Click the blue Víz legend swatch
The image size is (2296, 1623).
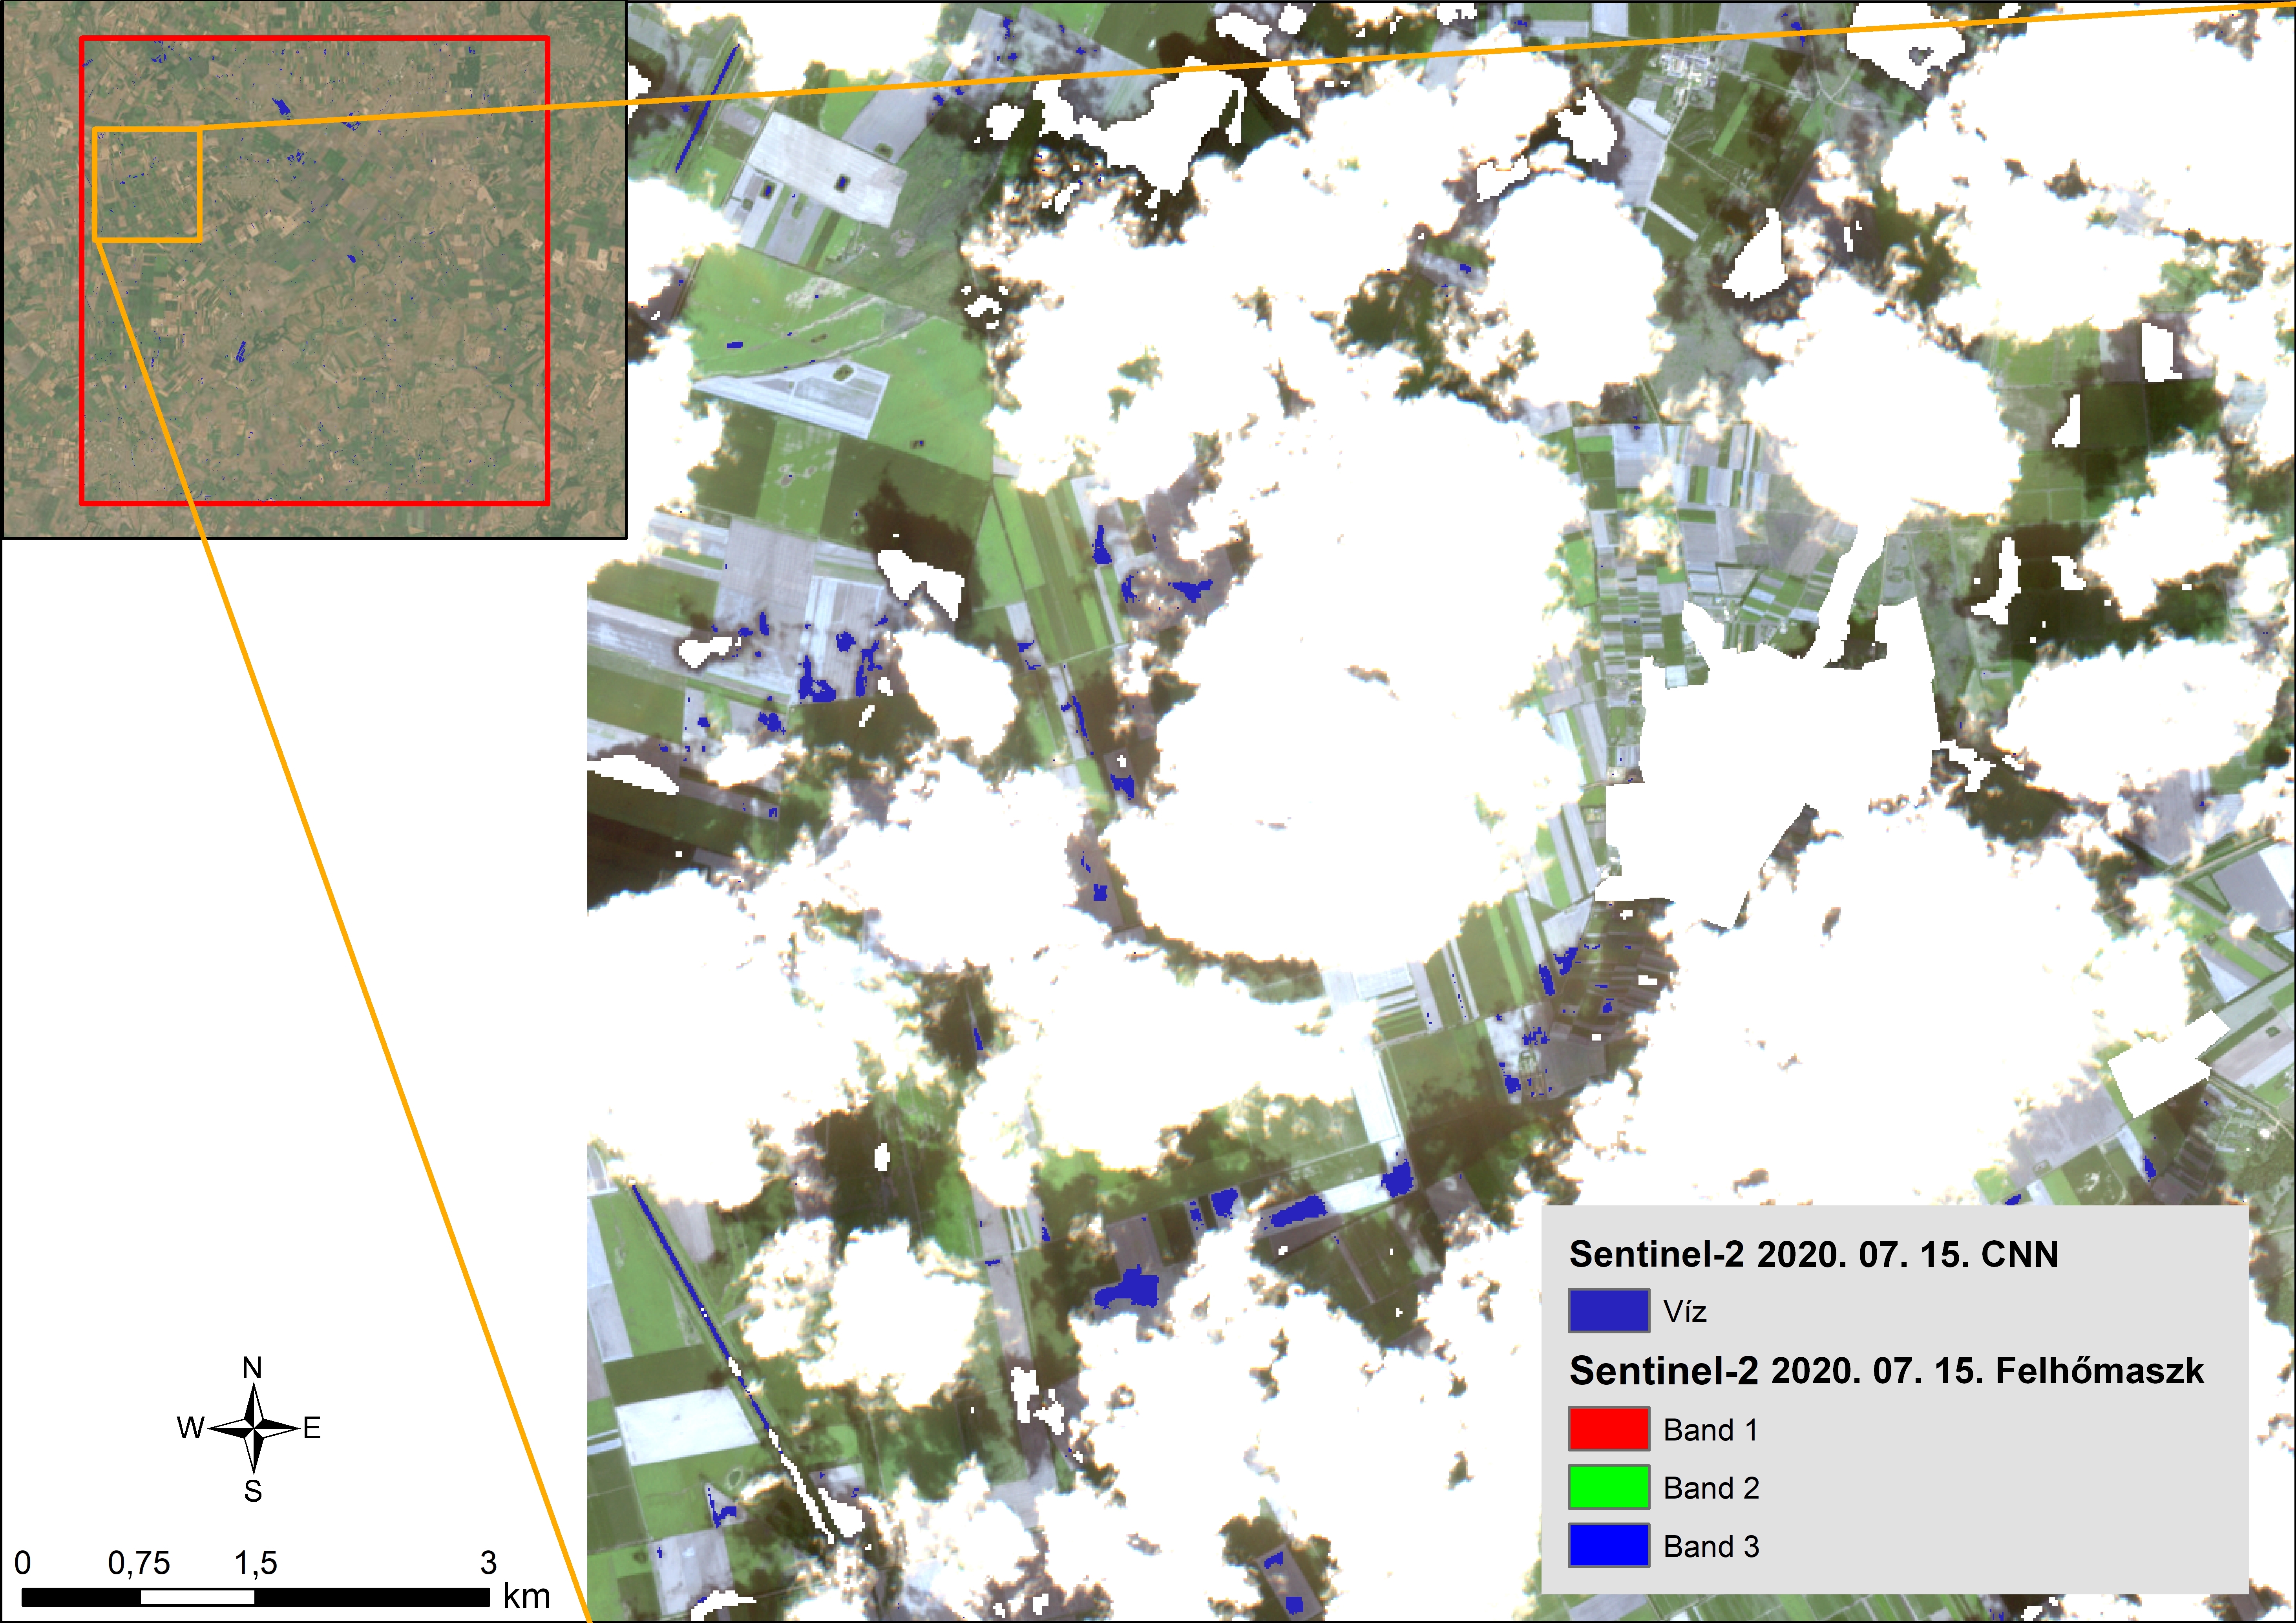pos(1609,1310)
